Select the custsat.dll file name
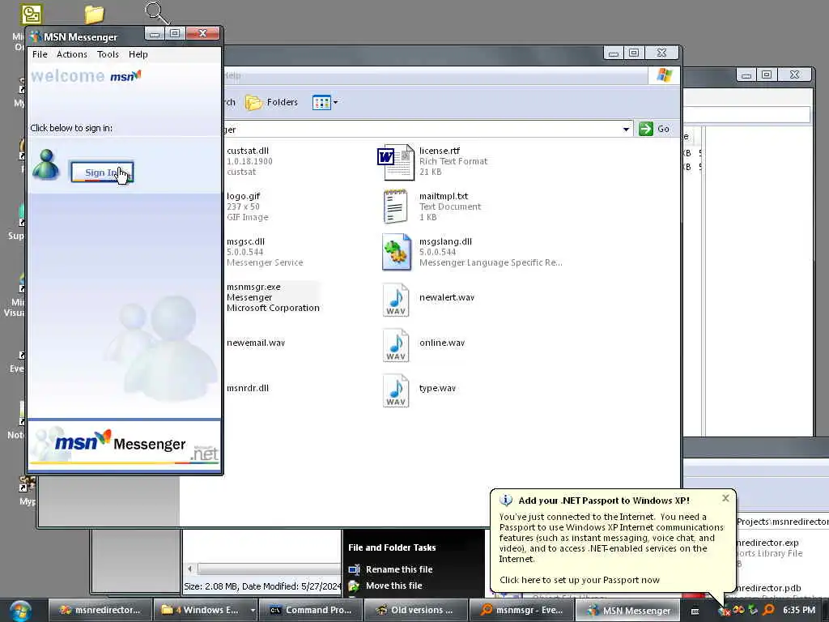 (248, 151)
